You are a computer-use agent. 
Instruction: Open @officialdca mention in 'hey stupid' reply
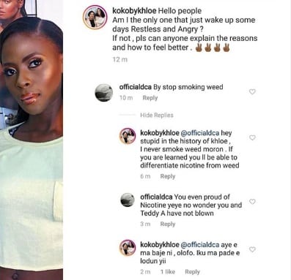tap(200, 133)
